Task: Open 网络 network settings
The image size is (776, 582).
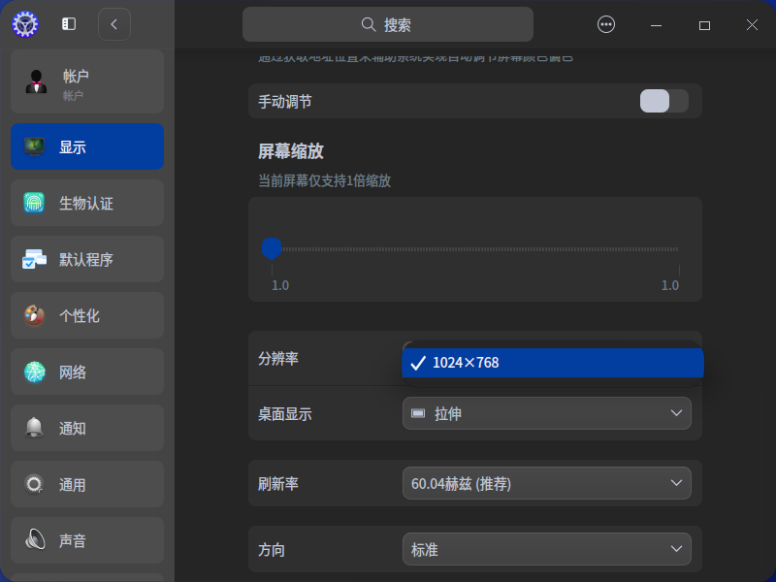Action: [87, 372]
